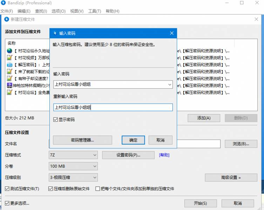Toggle the 更多选项 checkbox

(7, 203)
